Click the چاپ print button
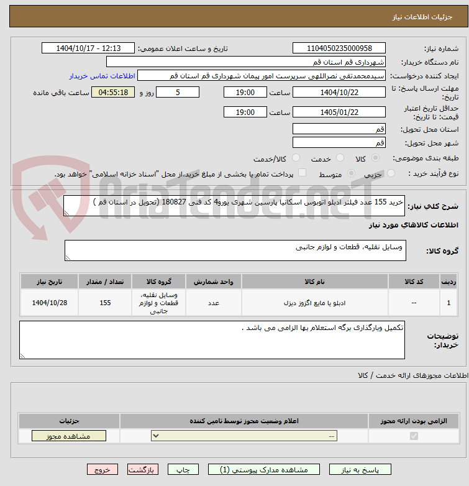This screenshot has width=469, height=486. coord(183,470)
